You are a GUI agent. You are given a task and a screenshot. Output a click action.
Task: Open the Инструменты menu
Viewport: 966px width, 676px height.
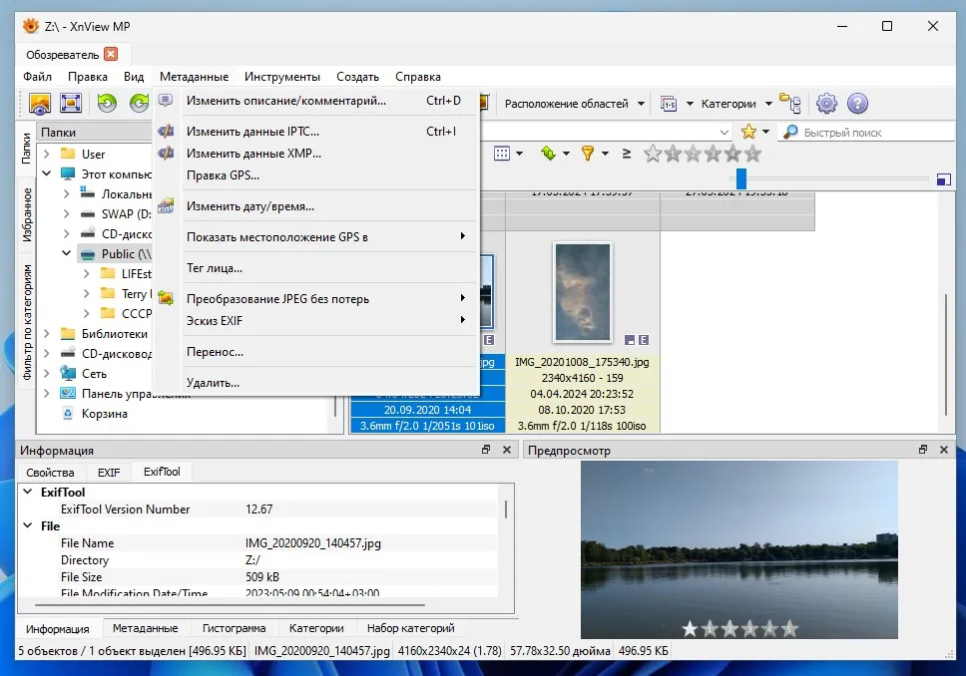(283, 76)
